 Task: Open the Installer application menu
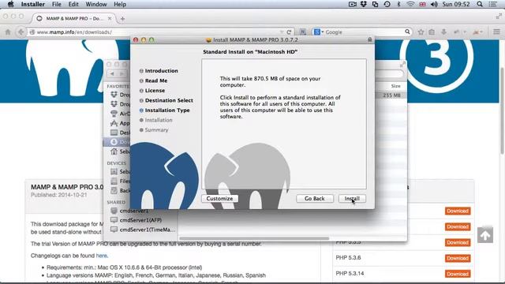(x=33, y=4)
